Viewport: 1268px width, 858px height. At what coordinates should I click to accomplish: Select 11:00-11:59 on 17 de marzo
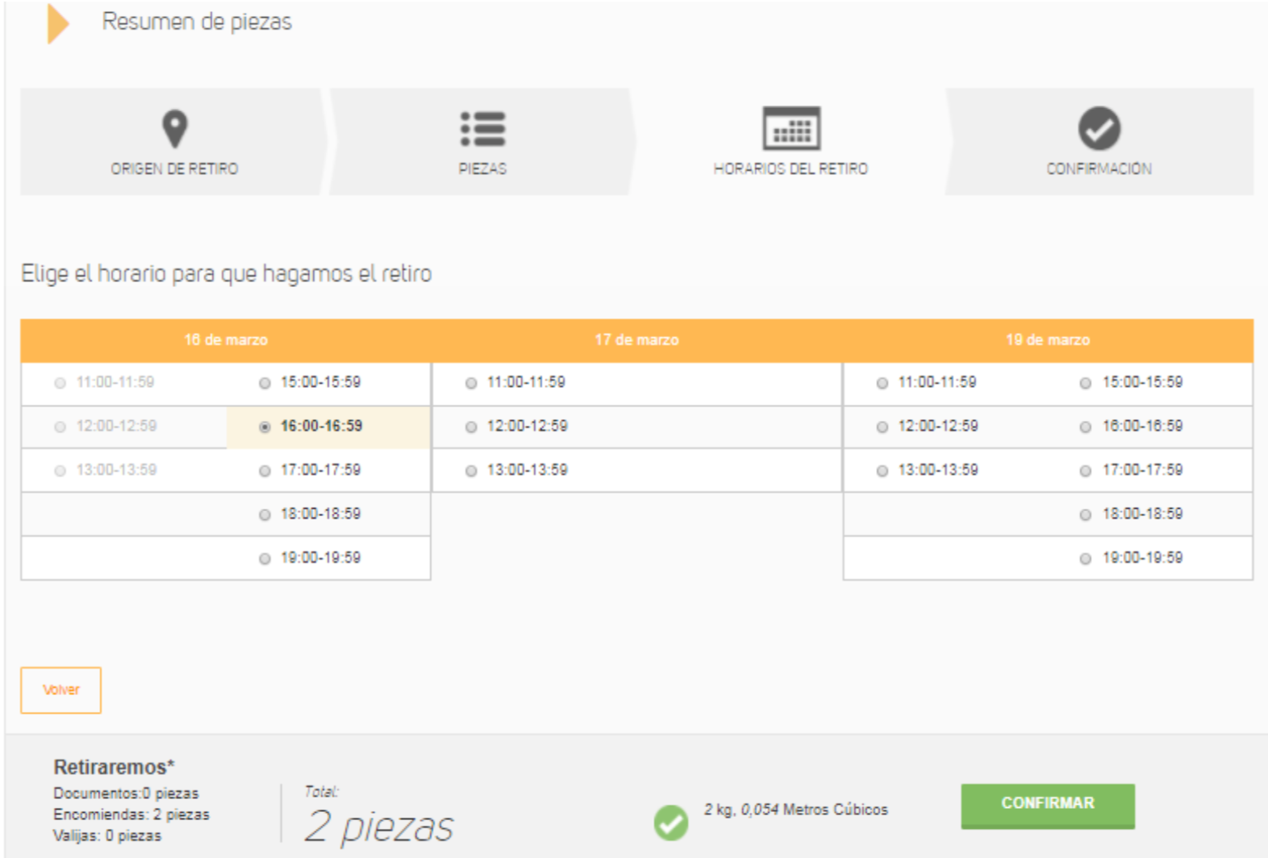coord(471,383)
